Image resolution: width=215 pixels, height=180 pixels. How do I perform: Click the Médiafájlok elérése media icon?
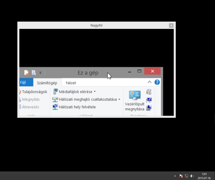(x=55, y=91)
